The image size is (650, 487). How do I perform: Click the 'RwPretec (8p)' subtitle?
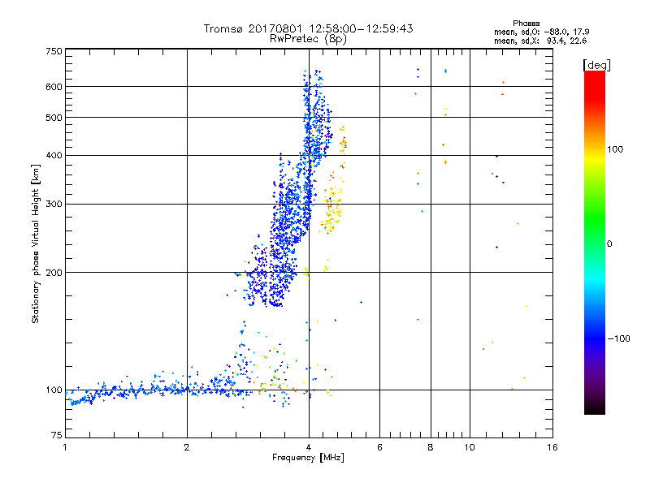308,39
